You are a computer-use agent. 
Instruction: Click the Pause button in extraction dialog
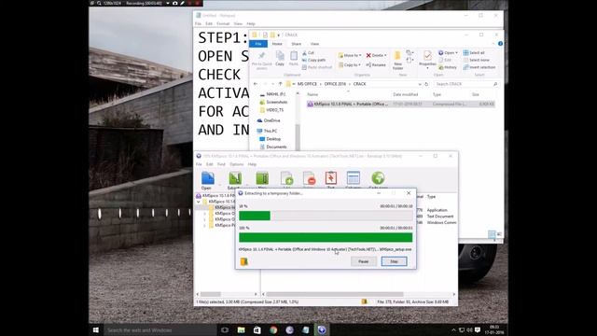coord(364,261)
